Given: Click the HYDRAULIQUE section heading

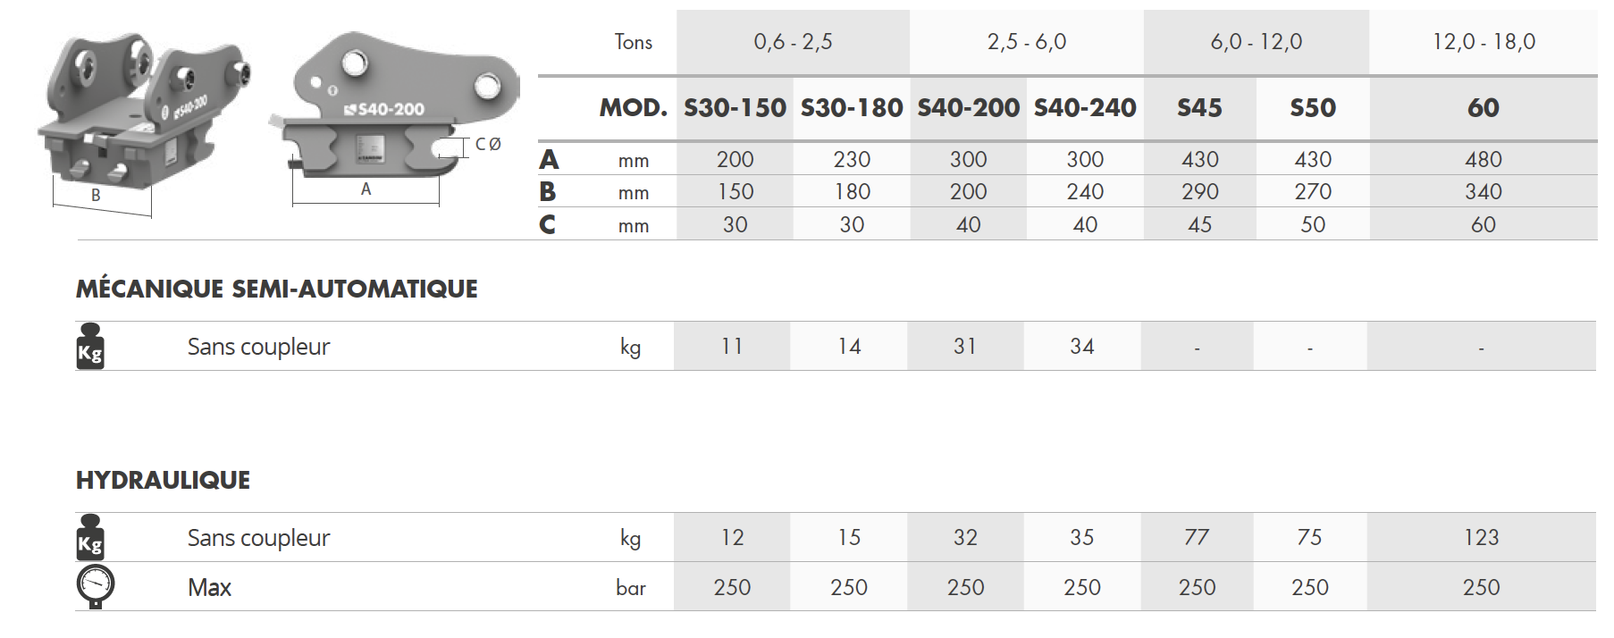Looking at the screenshot, I should pyautogui.click(x=164, y=480).
